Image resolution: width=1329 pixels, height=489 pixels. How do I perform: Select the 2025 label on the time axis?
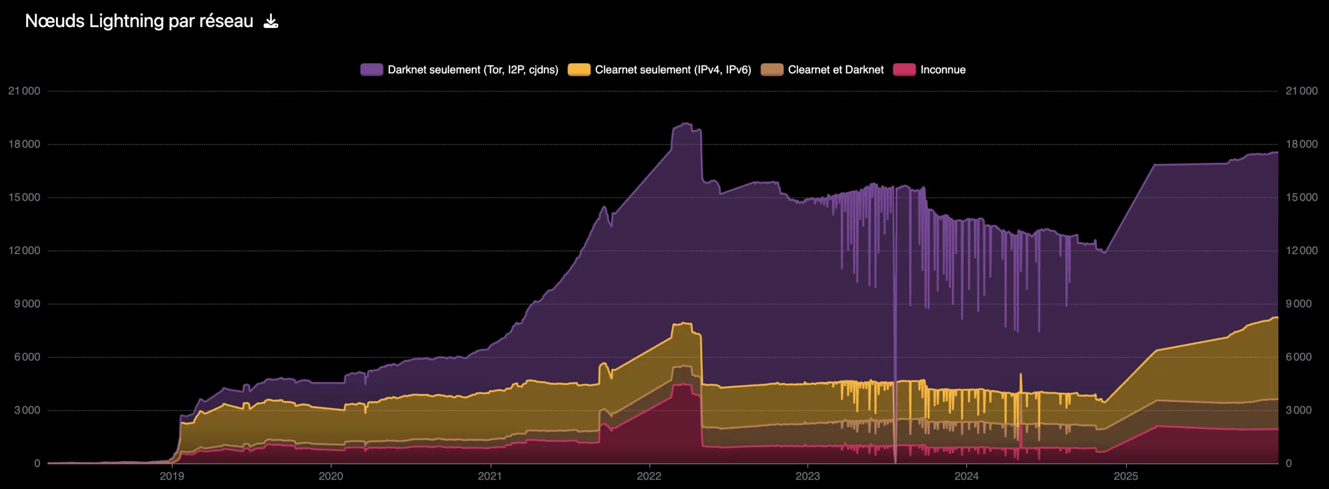[x=1126, y=476]
